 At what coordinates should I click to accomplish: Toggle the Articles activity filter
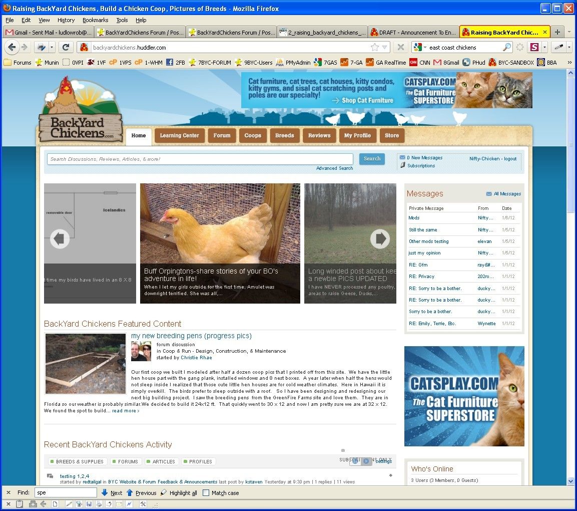point(161,461)
